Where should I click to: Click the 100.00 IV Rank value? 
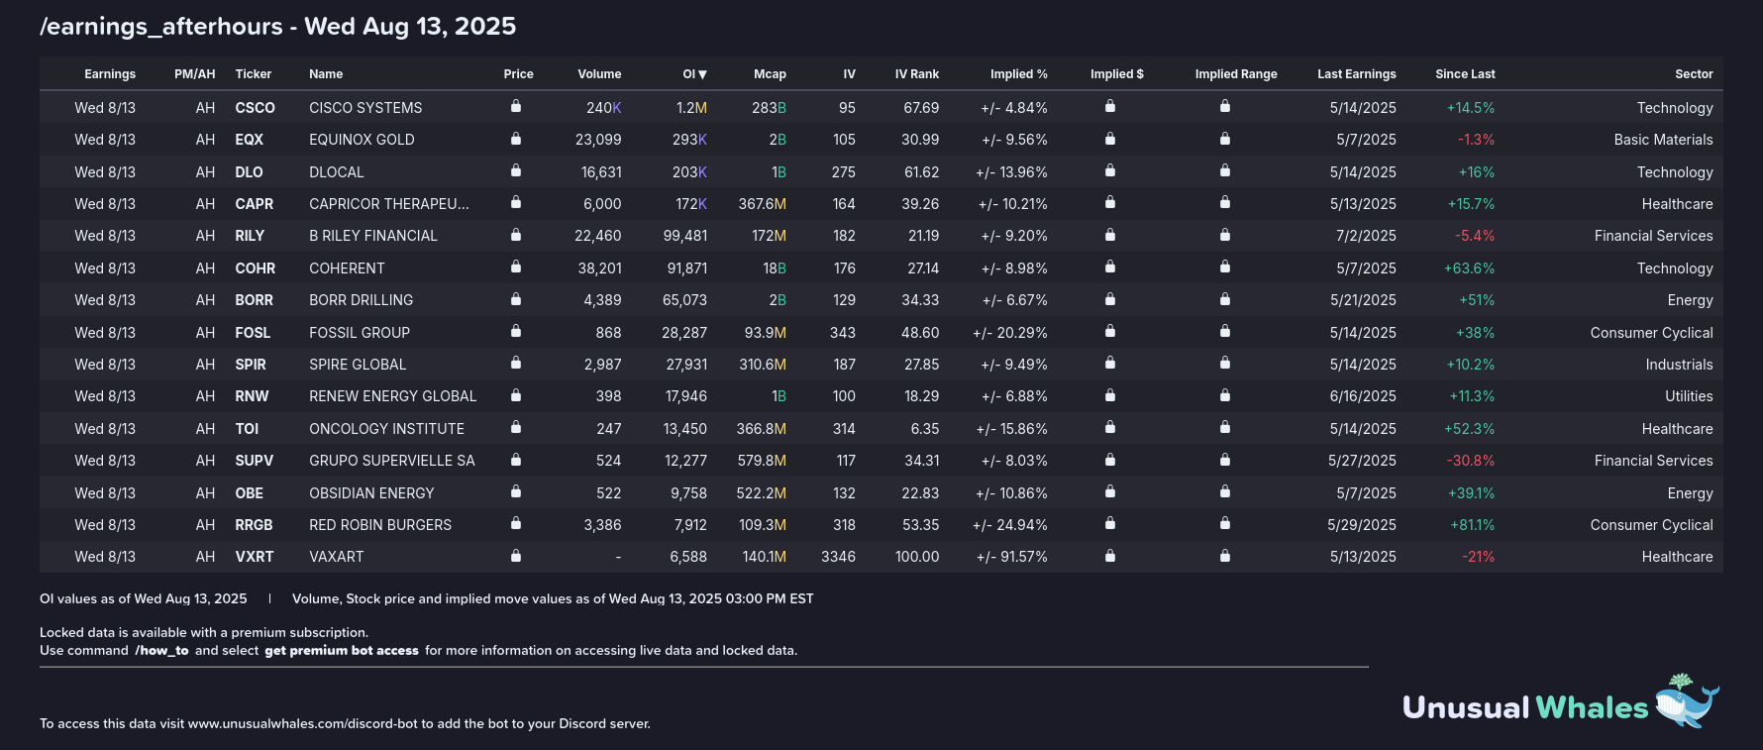point(917,557)
